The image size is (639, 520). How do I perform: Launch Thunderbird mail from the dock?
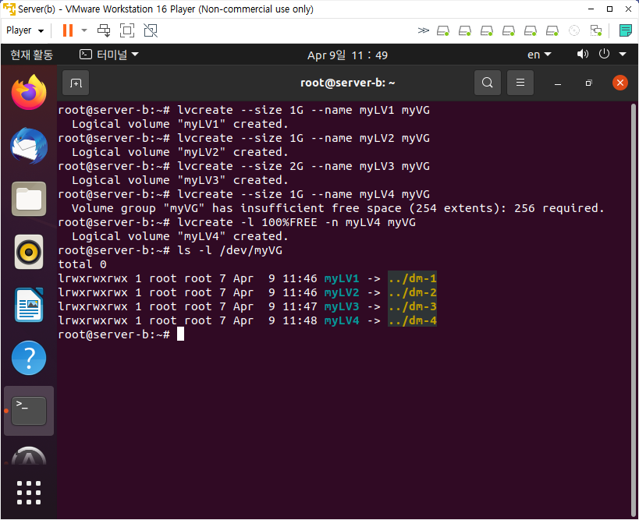tap(29, 146)
